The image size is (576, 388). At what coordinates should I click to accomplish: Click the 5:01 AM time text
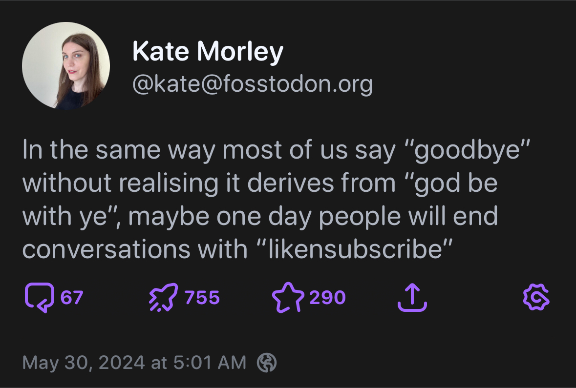[x=210, y=363]
